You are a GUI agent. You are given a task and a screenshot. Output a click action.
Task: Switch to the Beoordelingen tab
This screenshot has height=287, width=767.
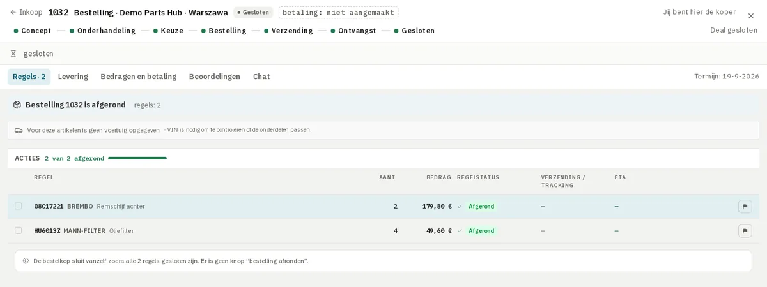point(215,77)
